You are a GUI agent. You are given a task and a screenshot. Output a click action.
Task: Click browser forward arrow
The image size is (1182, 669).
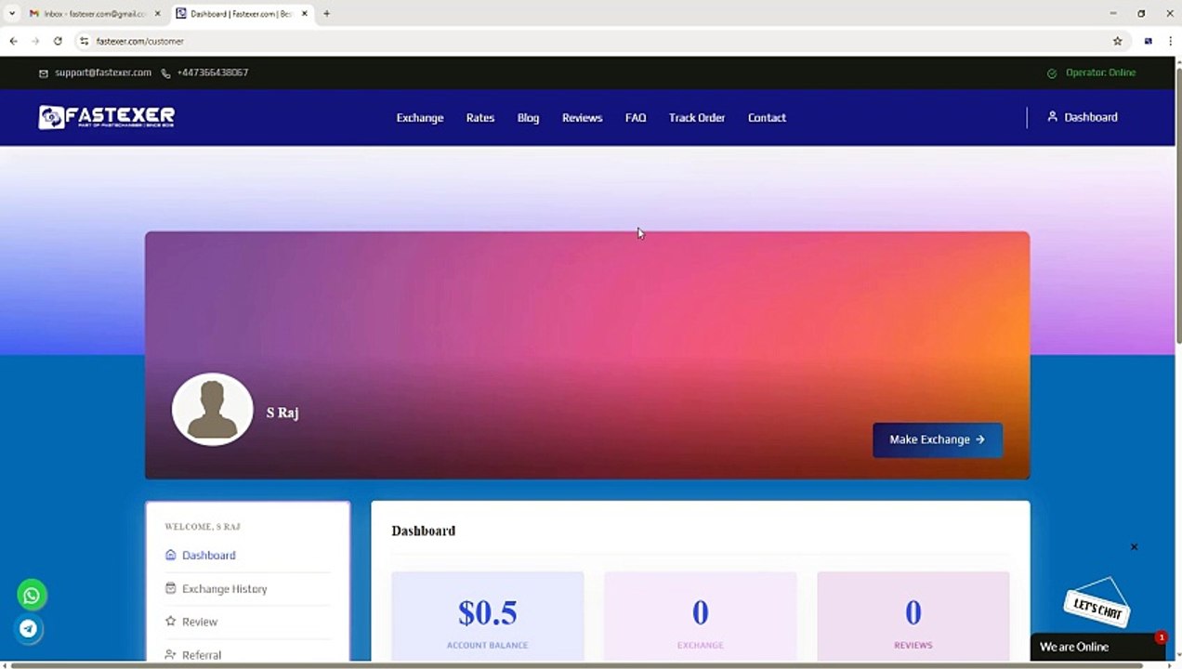point(35,41)
